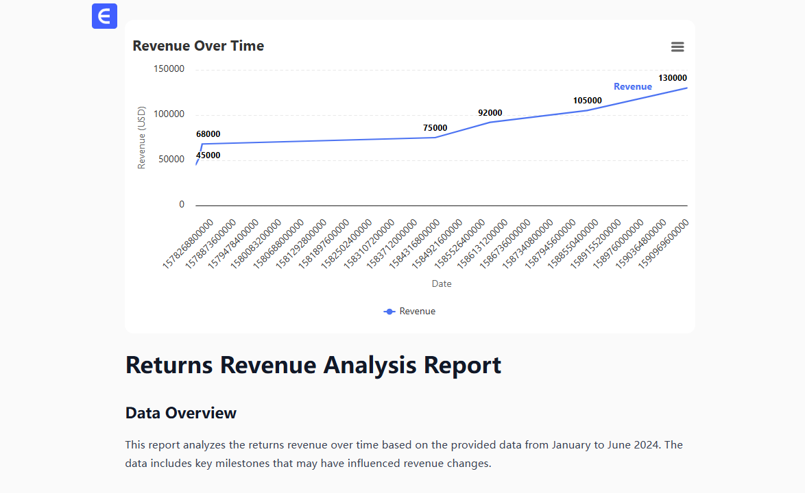This screenshot has height=493, width=805.
Task: Click the Revenue legend marker dot
Action: point(389,312)
